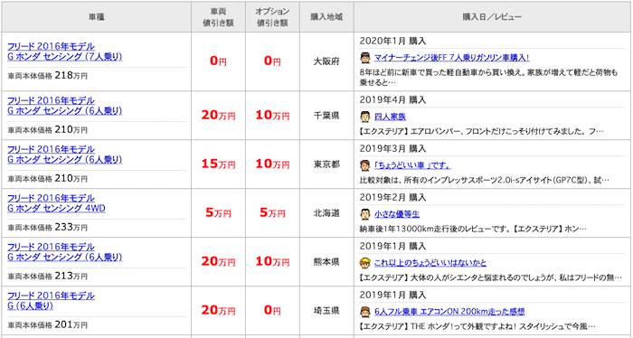Click option discount 10万円 in 熊本県 row
Viewport: 633px width, 338px height.
click(x=272, y=262)
